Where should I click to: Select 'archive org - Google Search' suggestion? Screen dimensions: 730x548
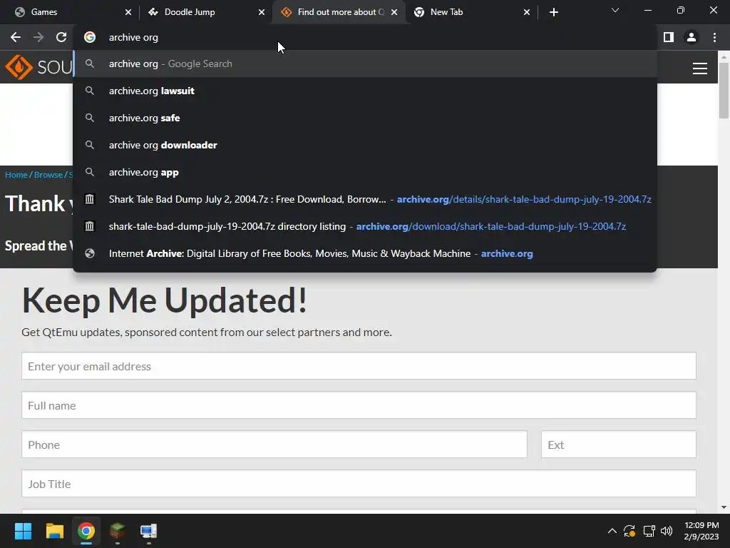(x=365, y=64)
